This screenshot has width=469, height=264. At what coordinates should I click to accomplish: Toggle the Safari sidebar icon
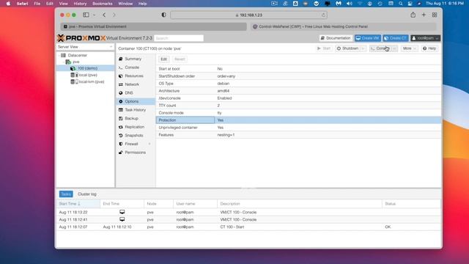[x=86, y=15]
